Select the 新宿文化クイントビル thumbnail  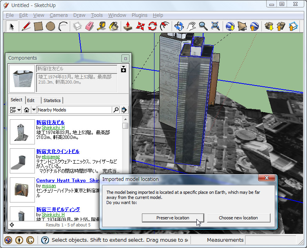22,161
